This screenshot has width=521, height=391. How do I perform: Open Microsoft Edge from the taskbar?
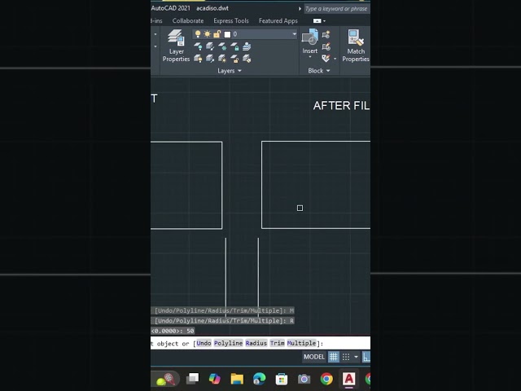point(259,379)
